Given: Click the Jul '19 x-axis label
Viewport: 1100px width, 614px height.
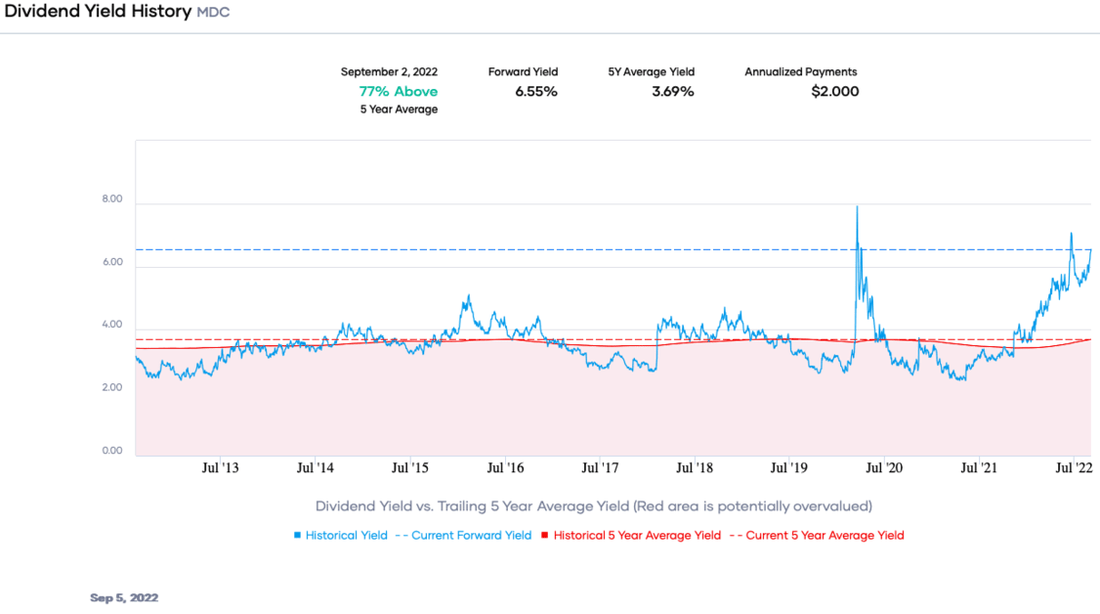Looking at the screenshot, I should coord(789,468).
